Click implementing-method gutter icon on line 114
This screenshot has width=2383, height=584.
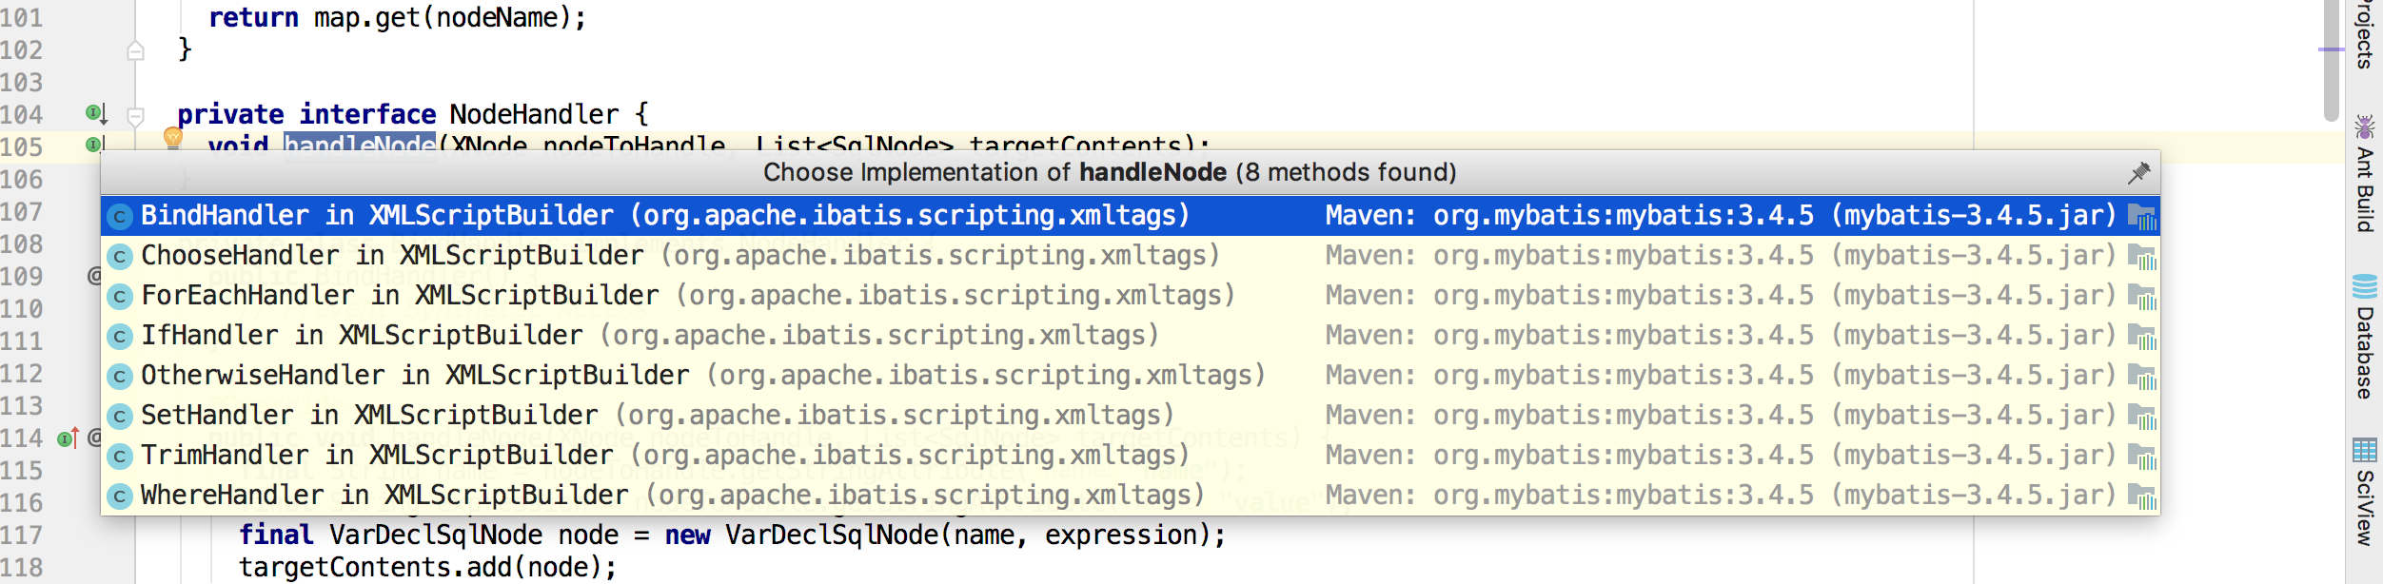68,438
